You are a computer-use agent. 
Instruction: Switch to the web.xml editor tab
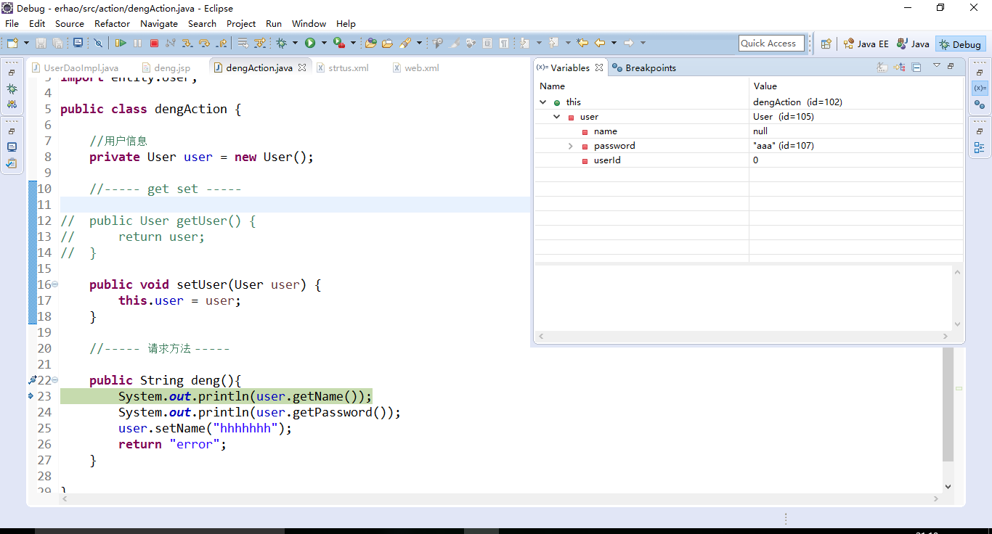click(415, 67)
